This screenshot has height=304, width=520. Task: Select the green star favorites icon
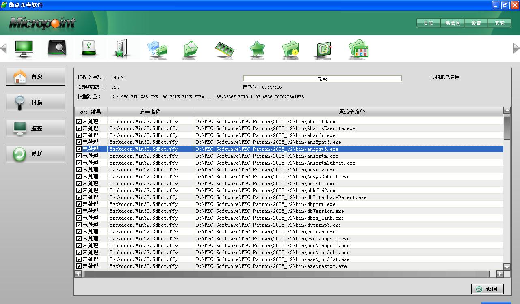257,49
